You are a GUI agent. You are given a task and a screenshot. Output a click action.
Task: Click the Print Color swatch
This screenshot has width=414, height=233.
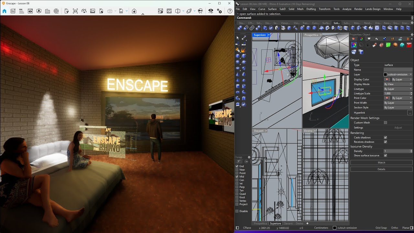tap(387, 98)
